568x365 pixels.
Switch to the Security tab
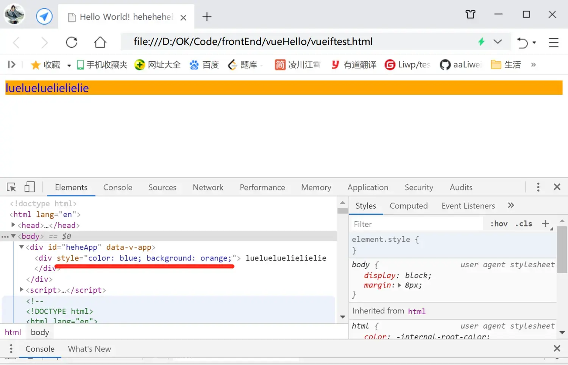[419, 187]
